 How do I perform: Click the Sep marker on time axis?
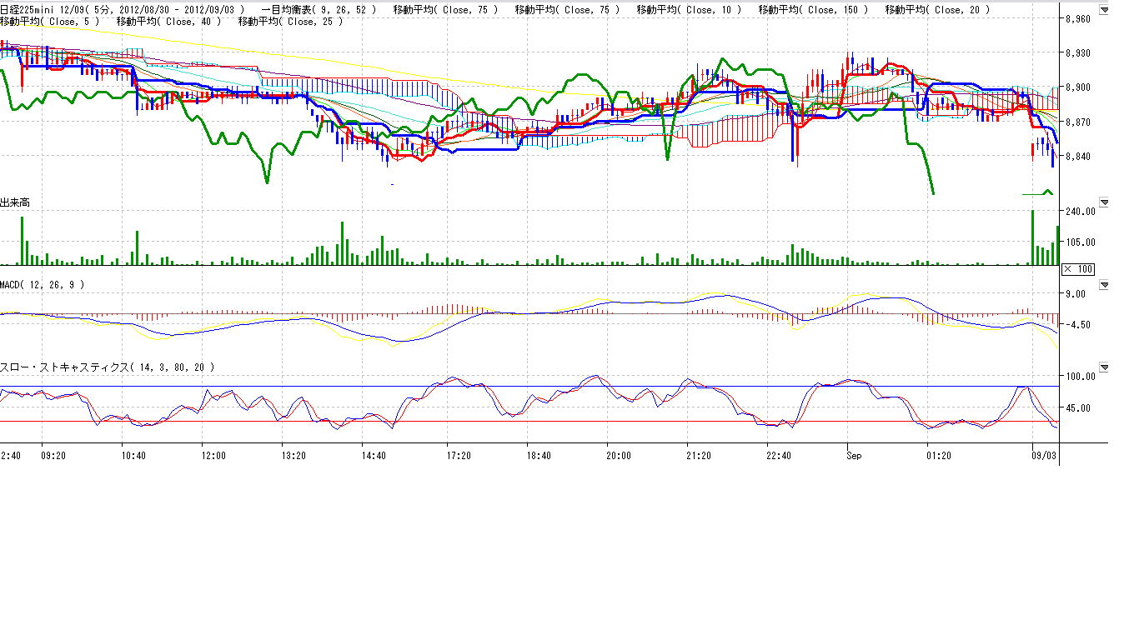coord(854,456)
